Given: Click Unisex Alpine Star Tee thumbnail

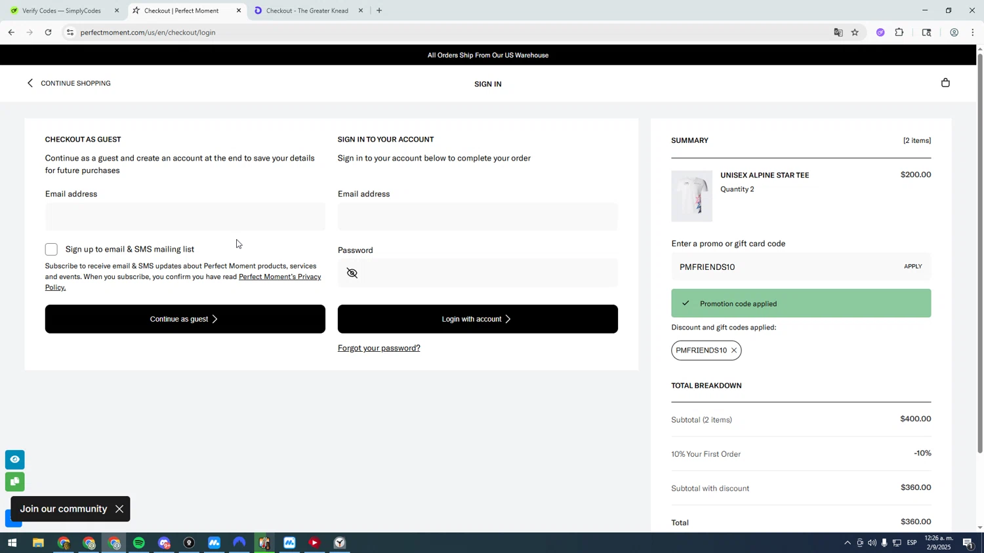Looking at the screenshot, I should click(x=691, y=196).
